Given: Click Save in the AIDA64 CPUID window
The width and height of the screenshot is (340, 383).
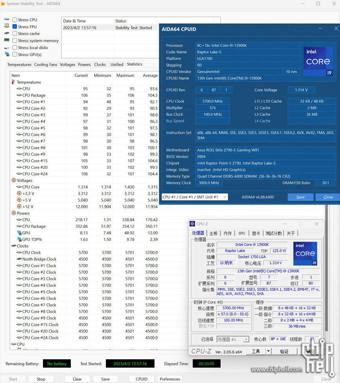Looking at the screenshot, I should (300, 197).
